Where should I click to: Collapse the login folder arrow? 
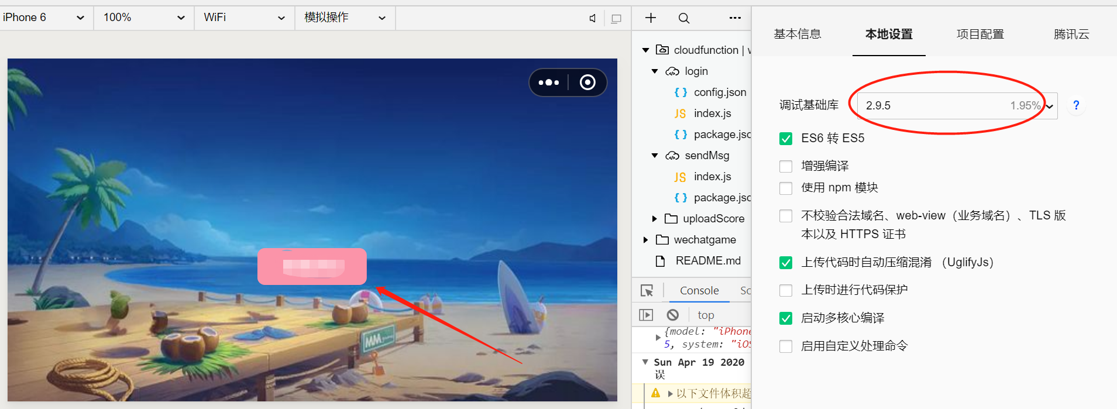point(655,71)
